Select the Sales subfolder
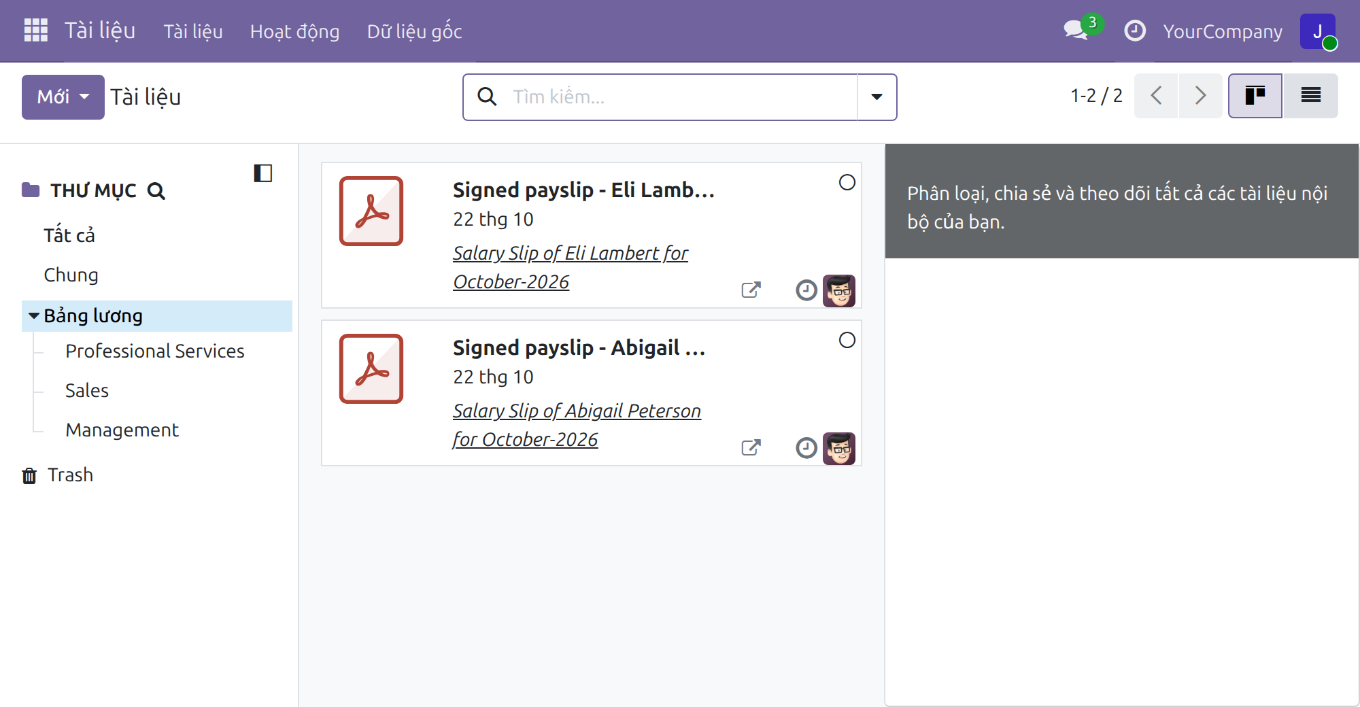1360x707 pixels. (x=87, y=391)
